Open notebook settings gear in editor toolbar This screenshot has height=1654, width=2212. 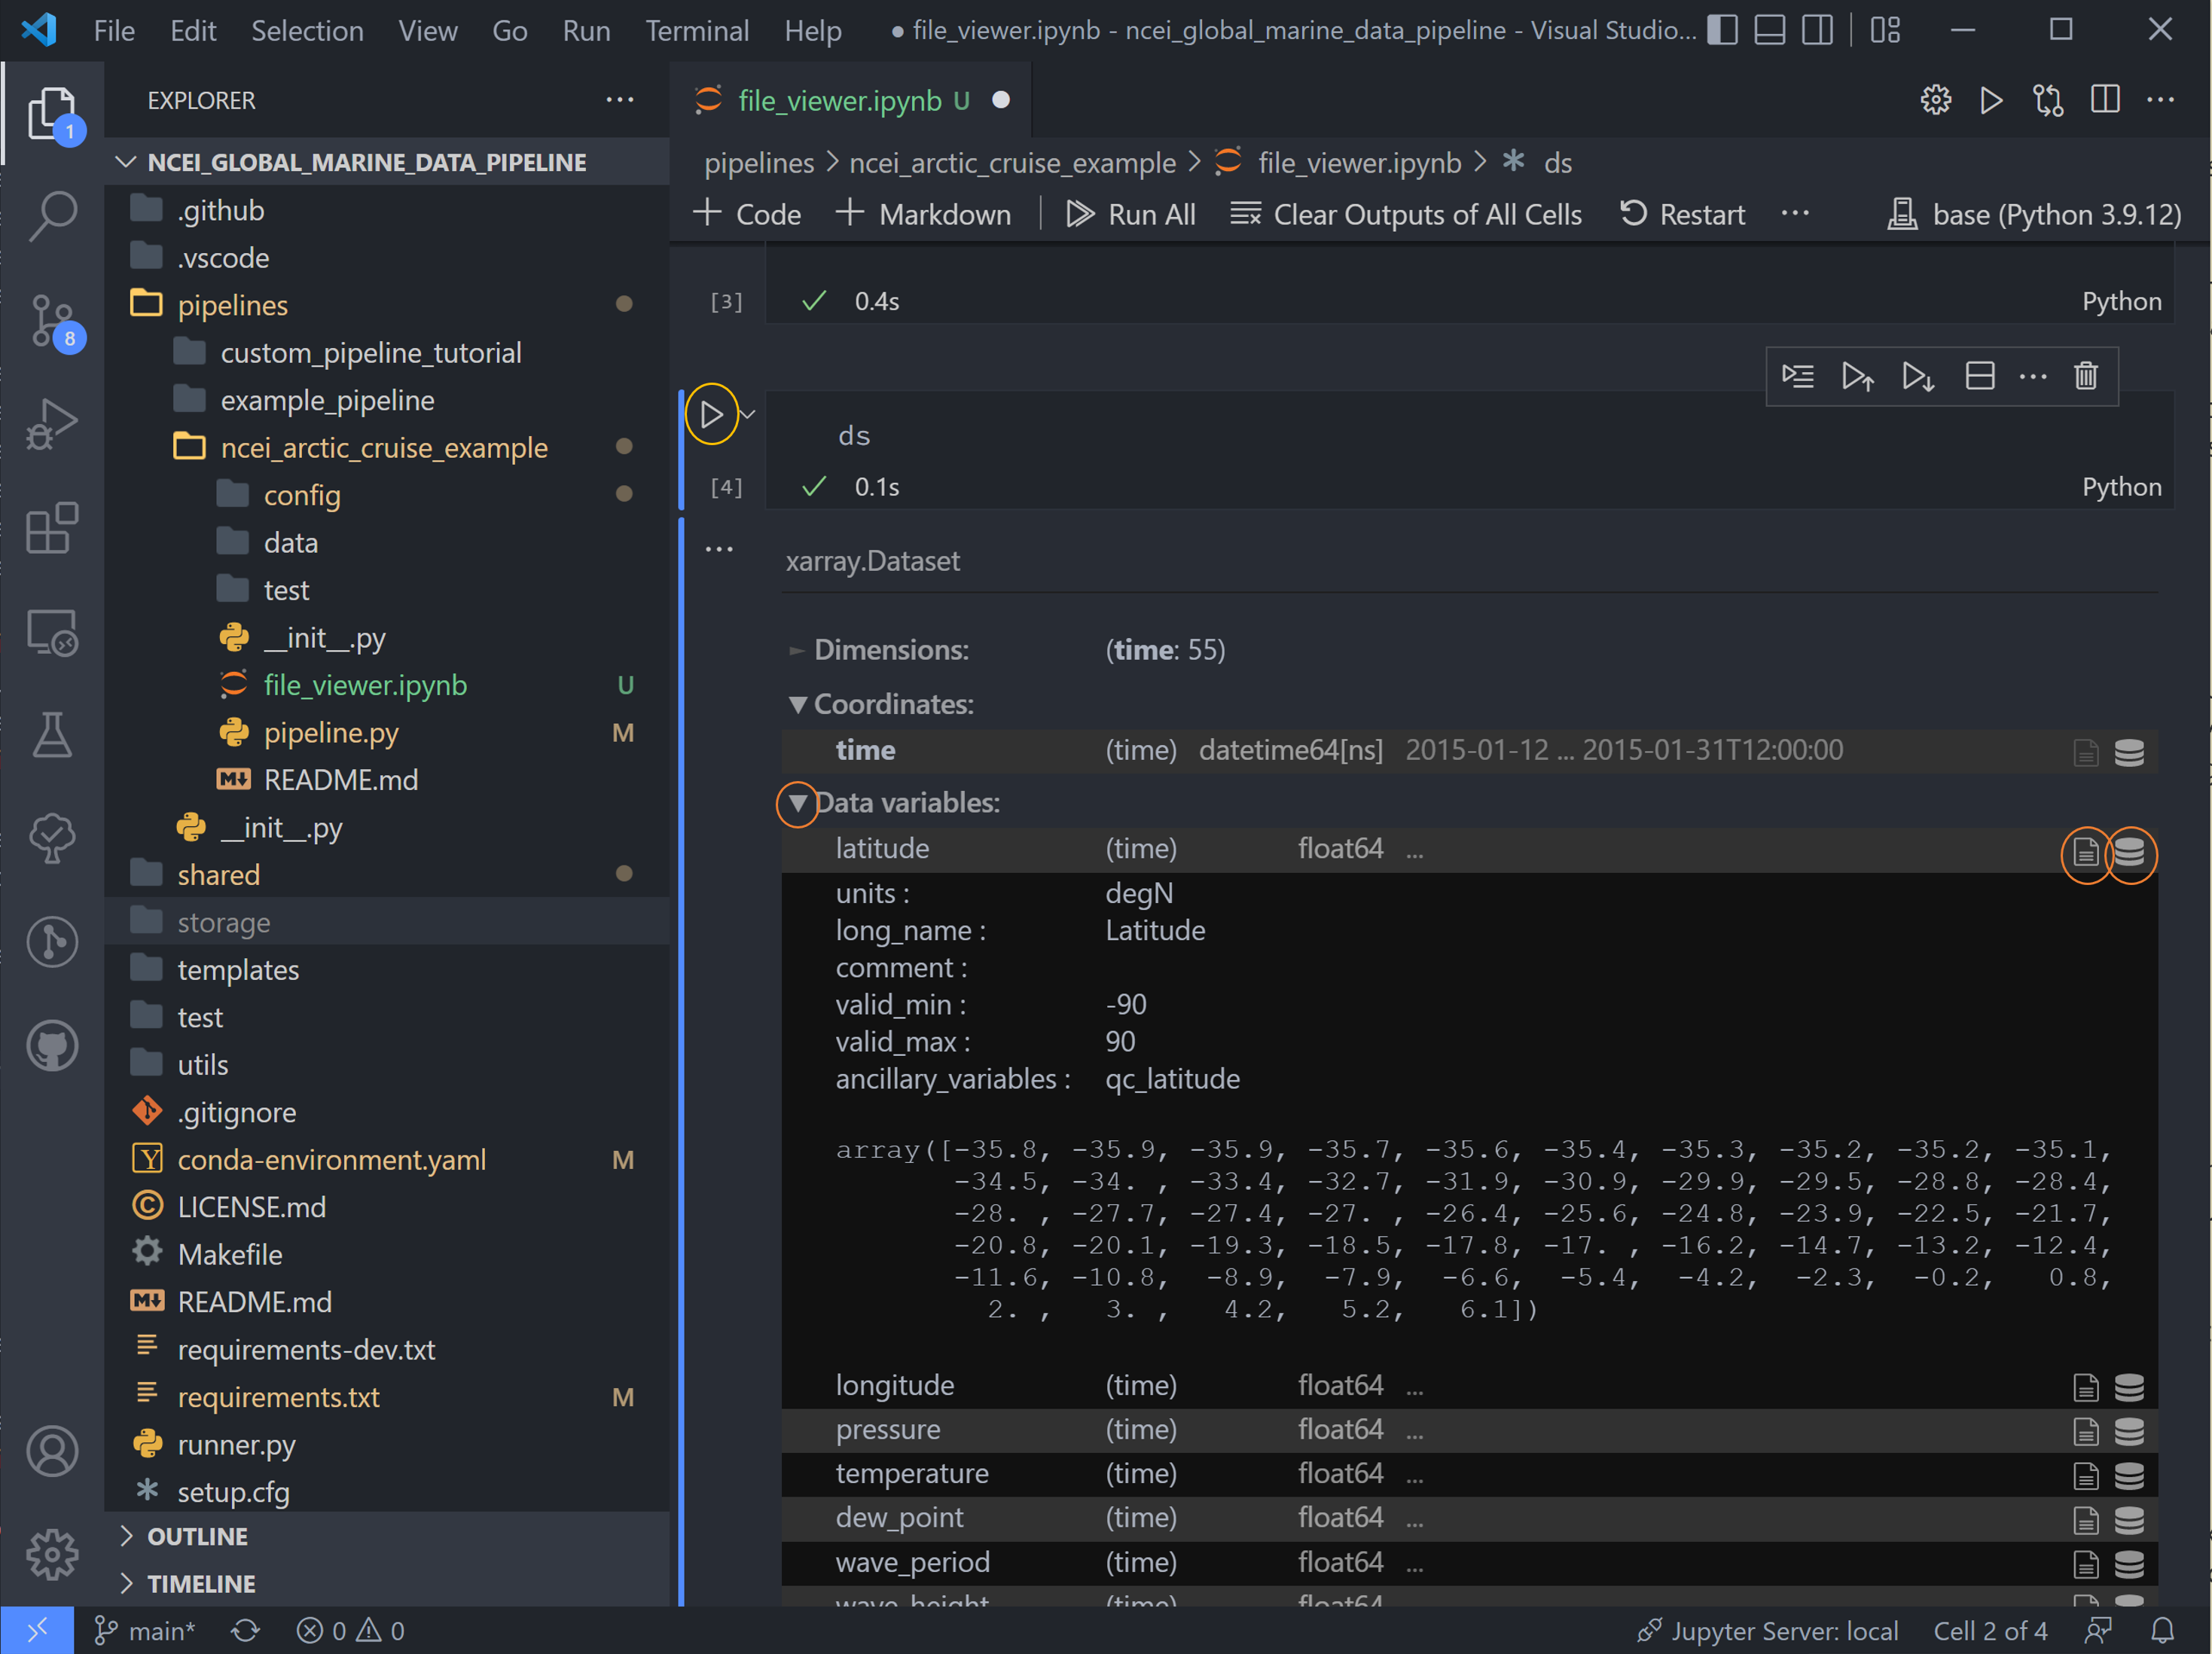point(1936,100)
